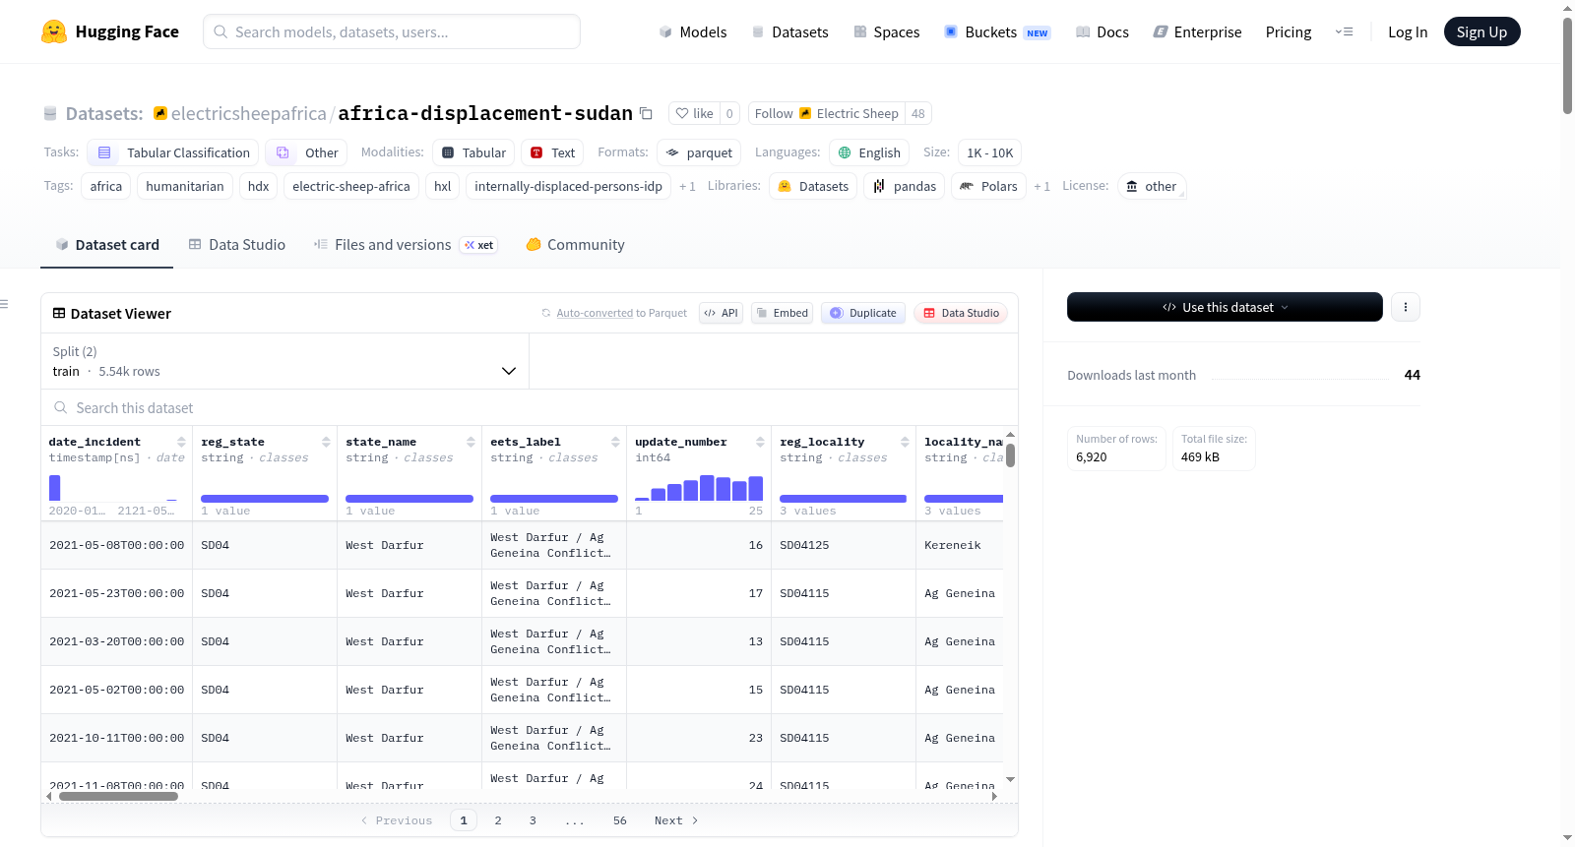
Task: Go to Spaces in top navigation
Action: 887,31
